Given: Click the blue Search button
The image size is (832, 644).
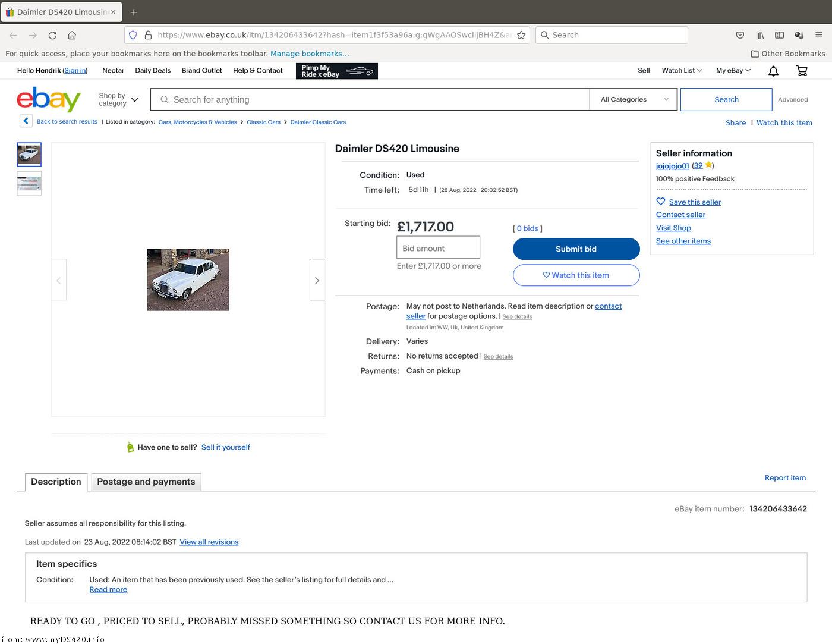Looking at the screenshot, I should click(x=726, y=99).
